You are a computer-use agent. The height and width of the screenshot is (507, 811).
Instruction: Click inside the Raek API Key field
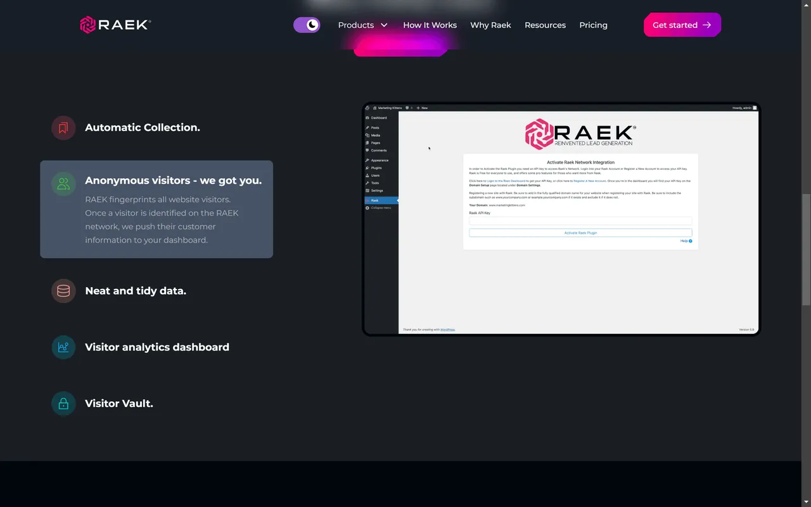click(580, 221)
